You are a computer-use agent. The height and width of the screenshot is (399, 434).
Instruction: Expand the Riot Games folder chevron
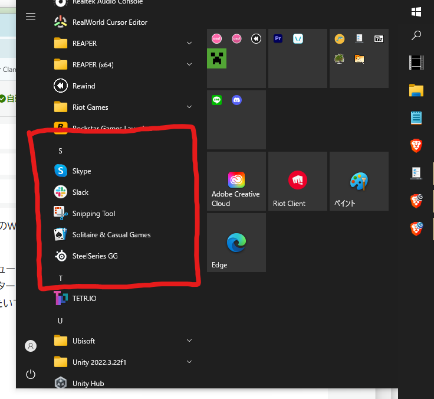[x=189, y=107]
